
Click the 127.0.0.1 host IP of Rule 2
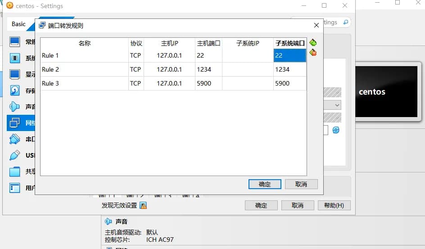169,69
